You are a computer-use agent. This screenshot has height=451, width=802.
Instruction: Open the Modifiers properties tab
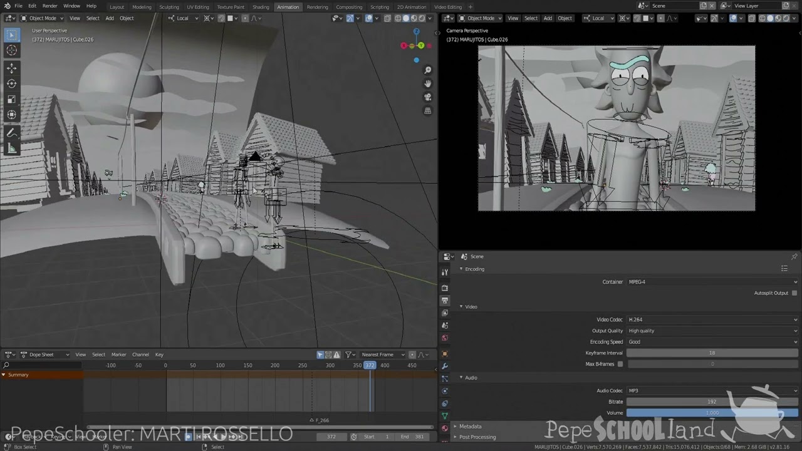(x=445, y=366)
